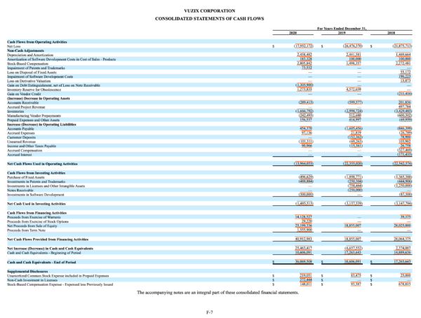Screen dimensions: 421x318
Task: Click 'Manufacturing Vendor Prepayments' label
Action: click(x=34, y=116)
